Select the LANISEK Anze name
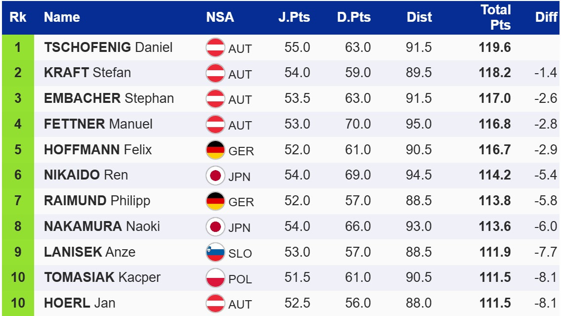 [x=89, y=252]
